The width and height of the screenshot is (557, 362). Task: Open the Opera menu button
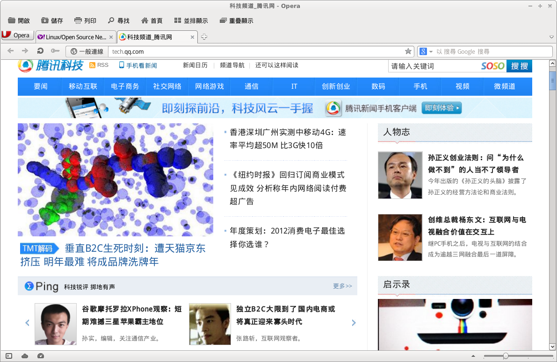[x=17, y=35]
